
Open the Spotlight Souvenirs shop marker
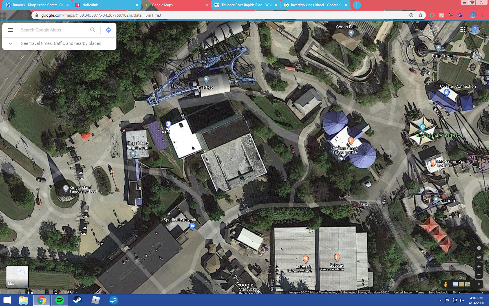(x=192, y=226)
